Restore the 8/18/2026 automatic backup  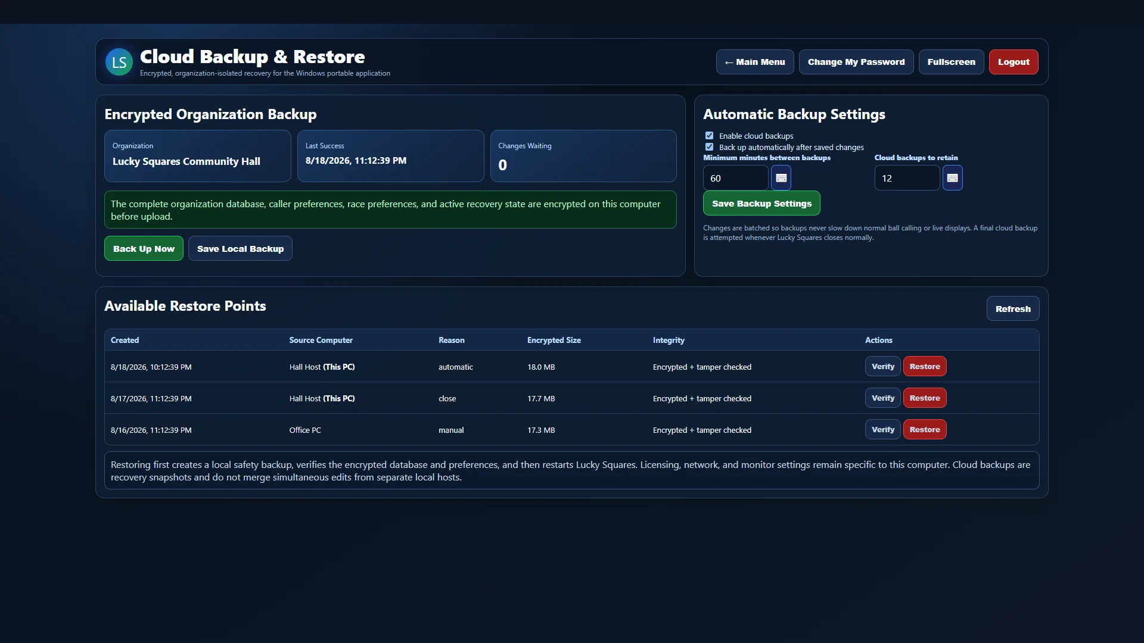(x=925, y=366)
